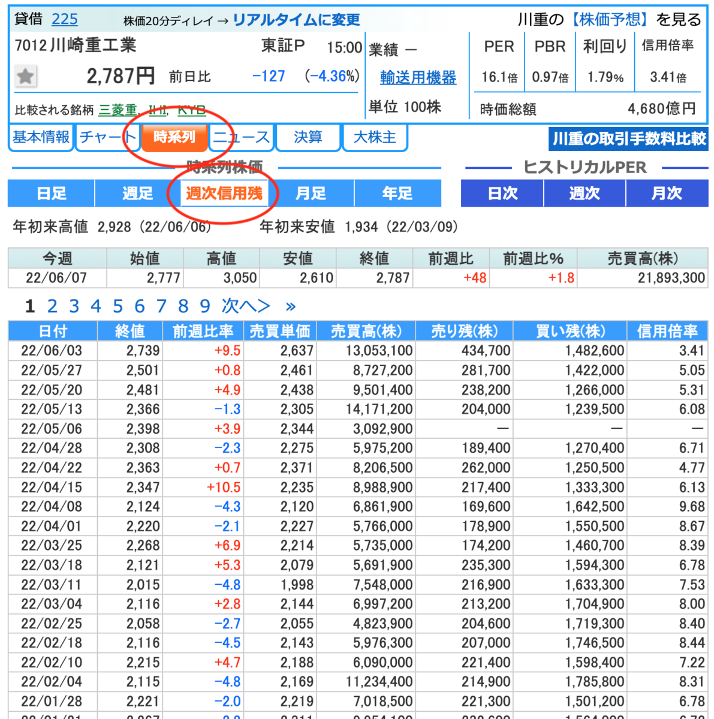Click the 22/03/11 date cell
Viewport: 714px width, 719px height.
click(x=52, y=585)
